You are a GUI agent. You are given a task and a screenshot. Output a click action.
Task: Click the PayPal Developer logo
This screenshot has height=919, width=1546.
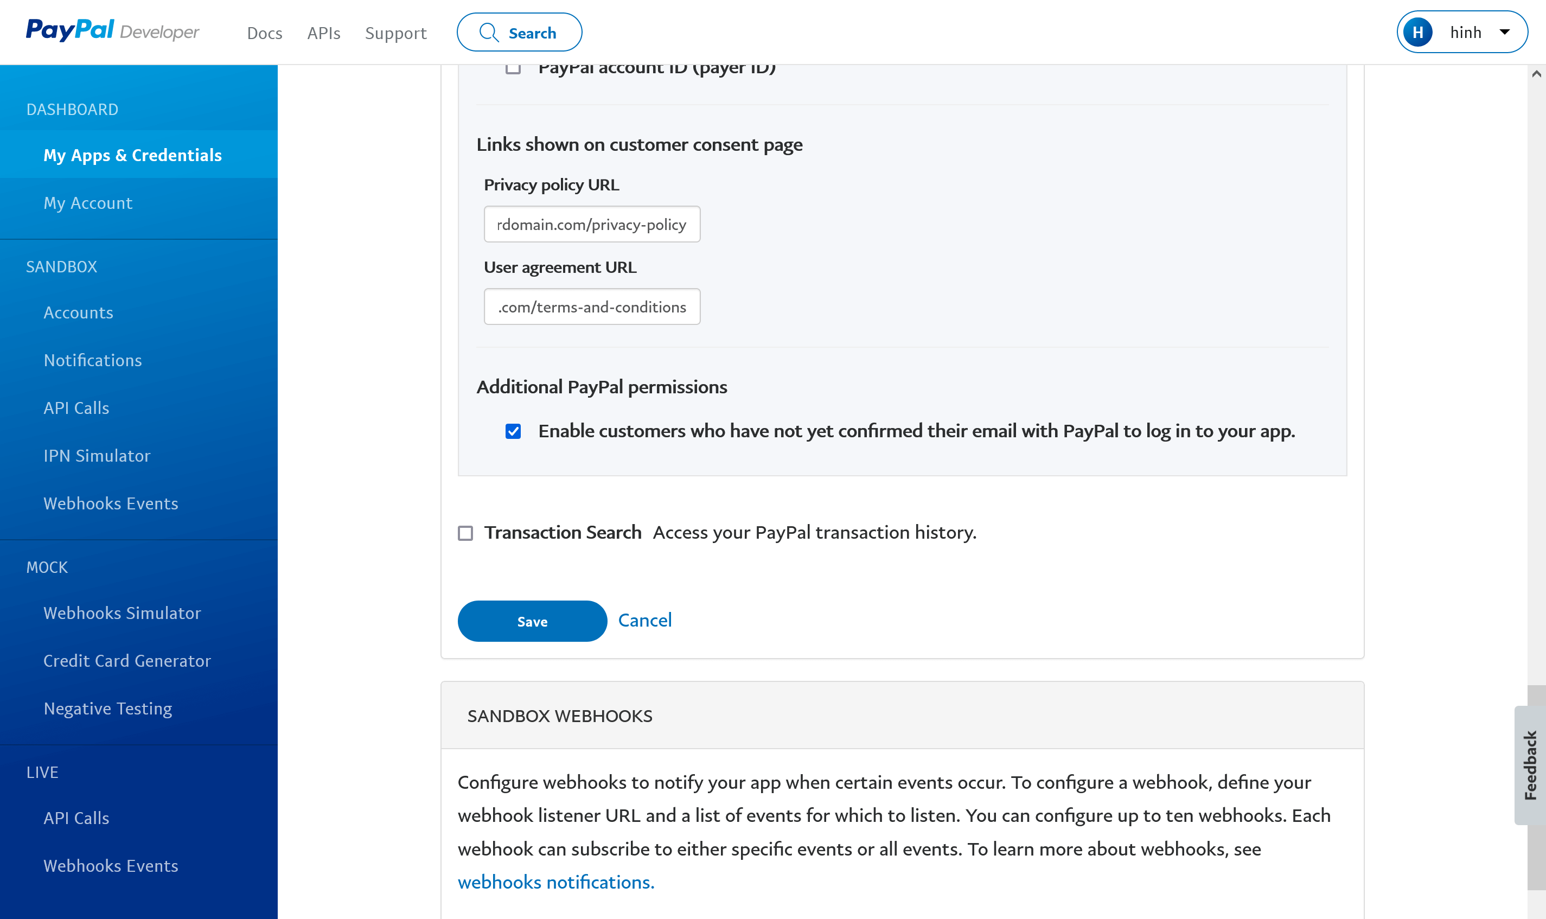[x=112, y=31]
